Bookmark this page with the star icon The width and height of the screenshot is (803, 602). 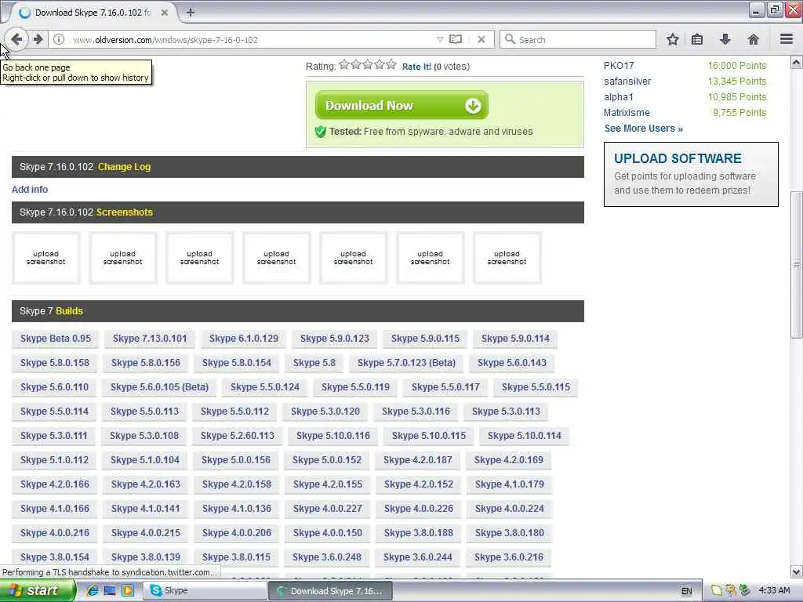tap(672, 39)
